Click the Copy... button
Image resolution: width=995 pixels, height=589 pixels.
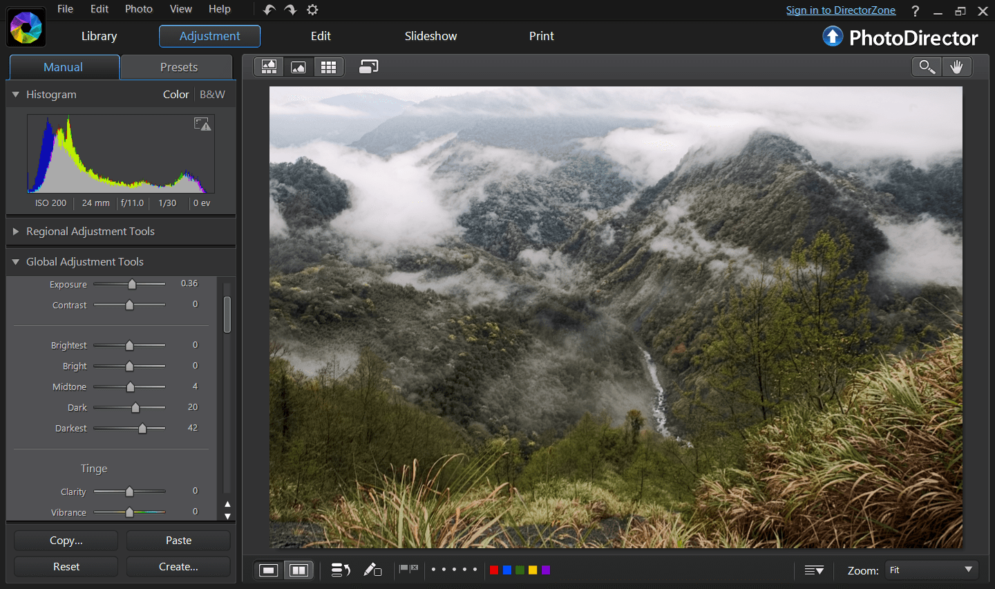[x=66, y=541]
